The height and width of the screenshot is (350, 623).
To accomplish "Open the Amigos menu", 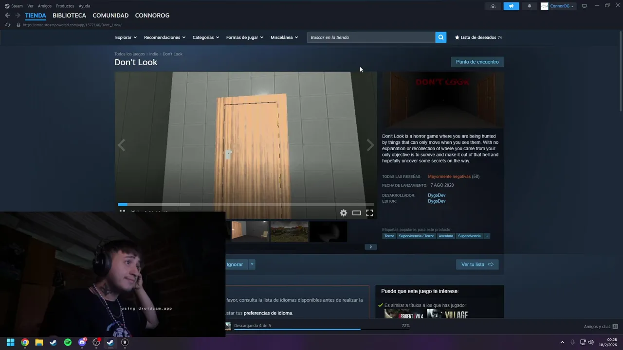I will tap(45, 6).
